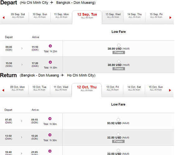This screenshot has width=175, height=155.
Task: Click next dates arrow in Depart carousel
Action: click(170, 18)
